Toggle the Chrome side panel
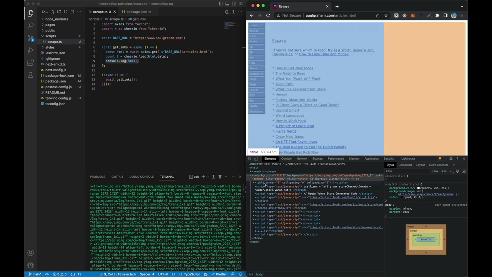Image resolution: width=492 pixels, height=277 pixels. [445, 15]
